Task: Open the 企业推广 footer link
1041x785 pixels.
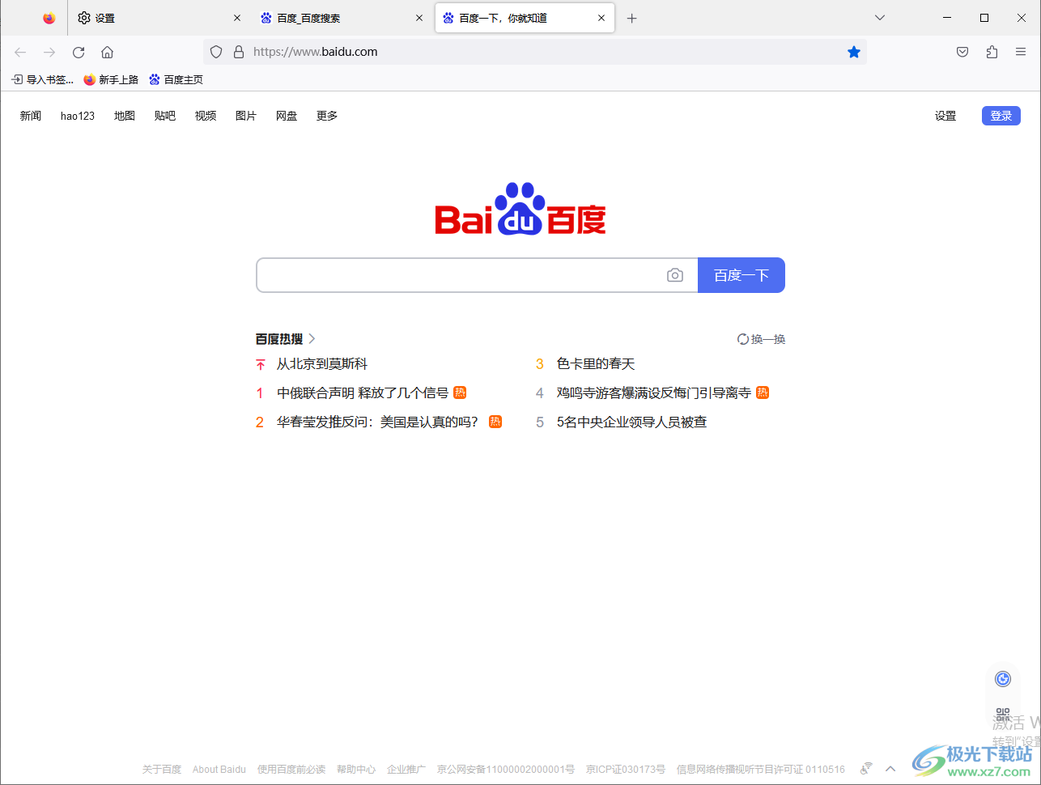Action: (406, 769)
